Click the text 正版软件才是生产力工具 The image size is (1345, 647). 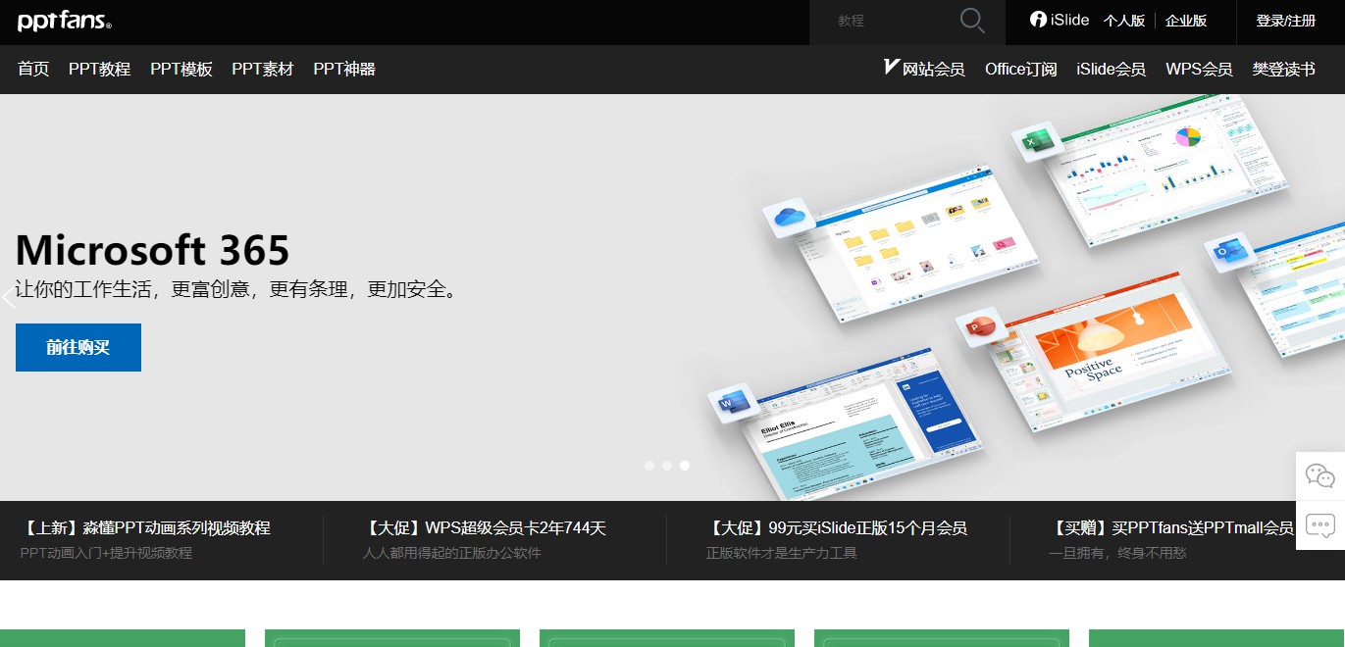782,553
